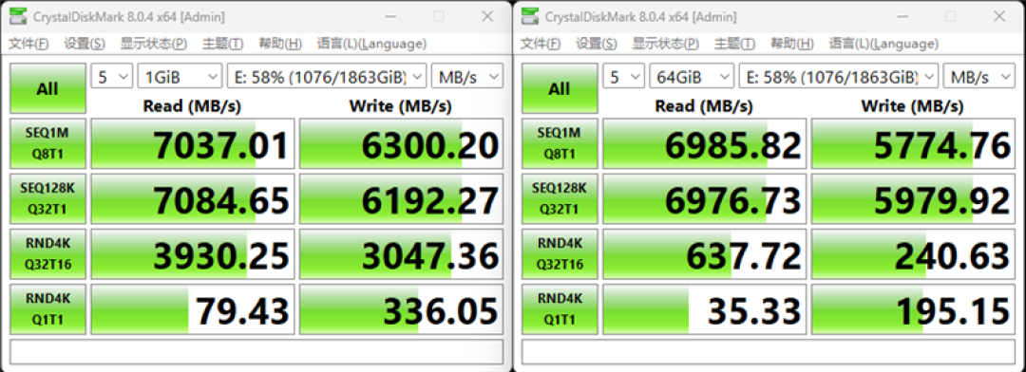Expand test count dropdown showing 5 in right window
This screenshot has height=372, width=1026.
pyautogui.click(x=623, y=77)
